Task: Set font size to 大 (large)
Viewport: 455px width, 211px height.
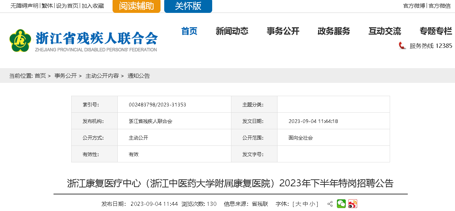Action: [298, 204]
